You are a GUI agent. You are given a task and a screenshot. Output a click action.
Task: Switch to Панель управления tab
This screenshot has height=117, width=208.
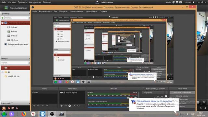click(16, 8)
